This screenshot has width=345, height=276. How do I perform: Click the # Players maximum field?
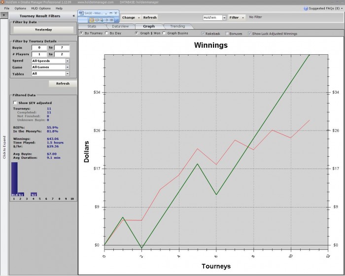click(x=62, y=54)
